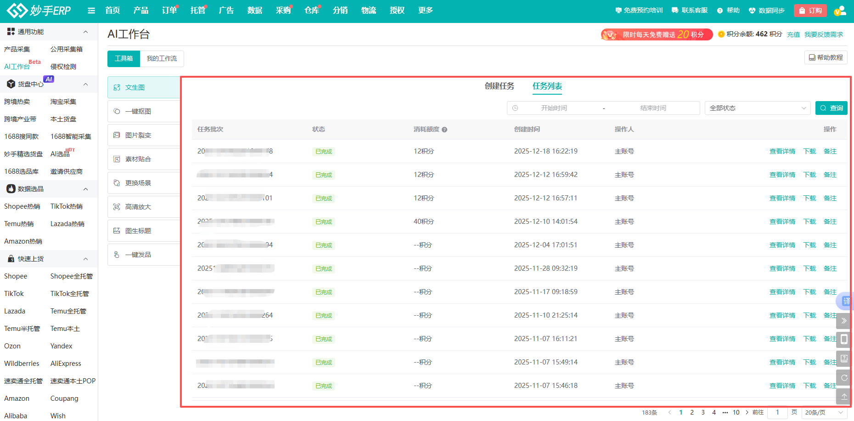This screenshot has width=854, height=421.
Task: Switch to the 我的工作流 tab
Action: coord(162,58)
